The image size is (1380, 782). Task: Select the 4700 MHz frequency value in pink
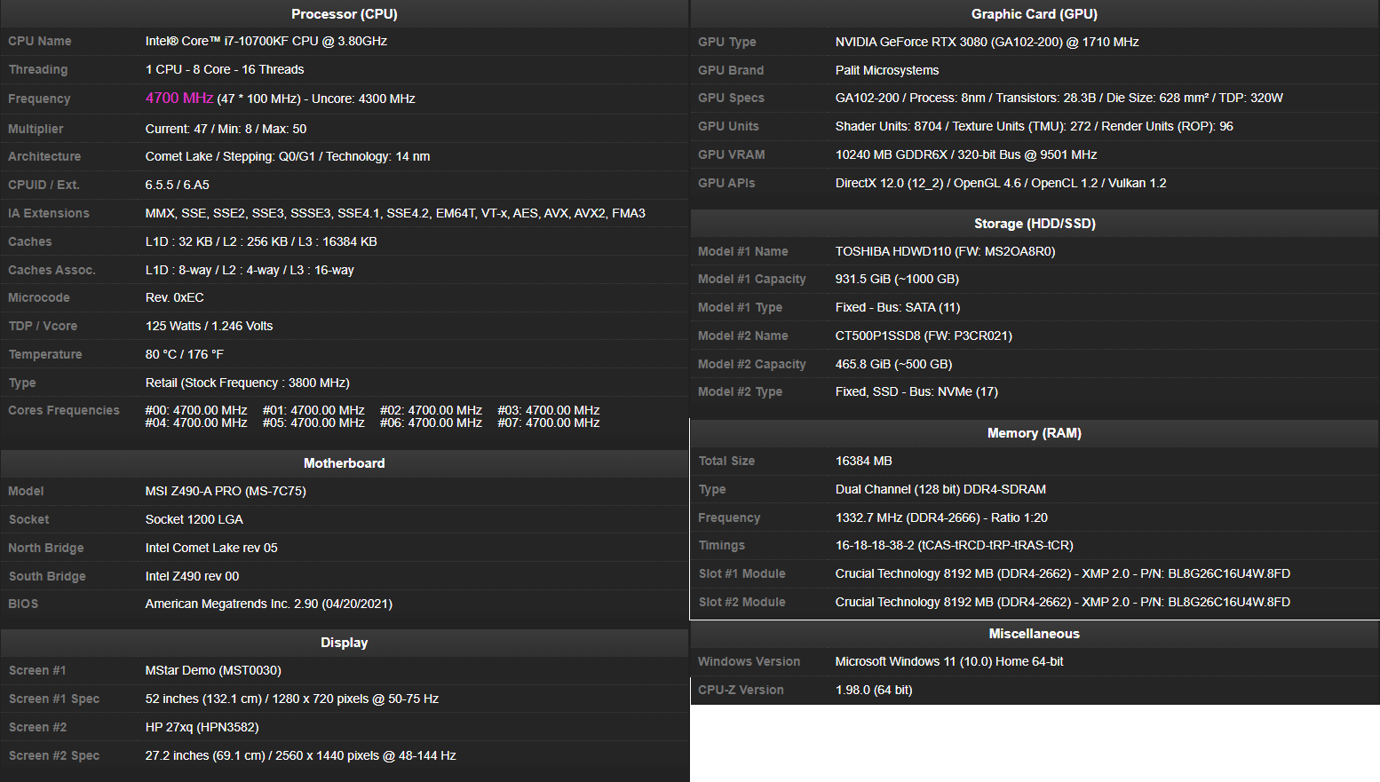[x=179, y=98]
